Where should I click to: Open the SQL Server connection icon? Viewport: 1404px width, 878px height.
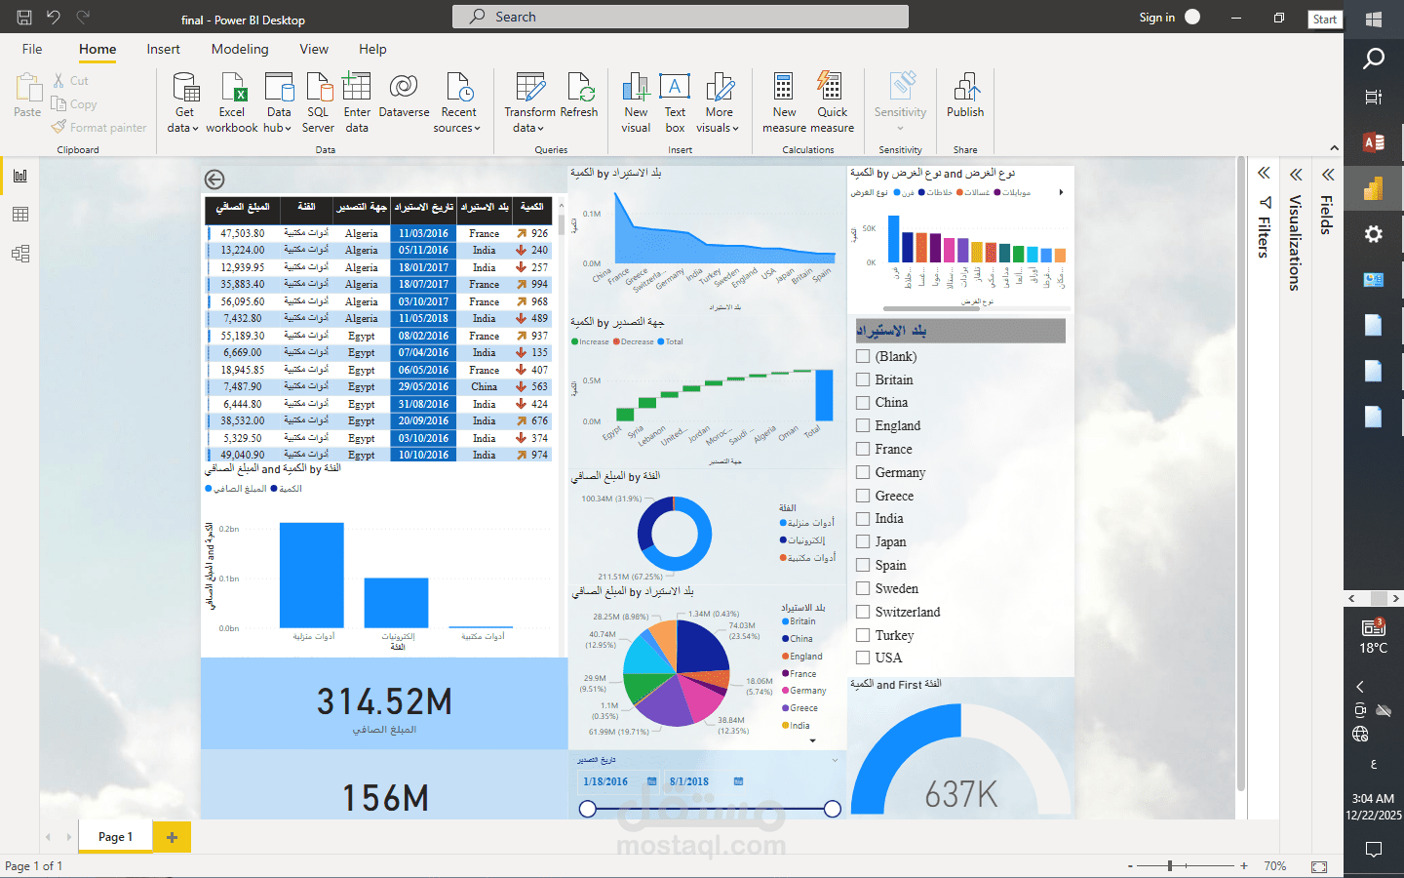click(x=318, y=101)
